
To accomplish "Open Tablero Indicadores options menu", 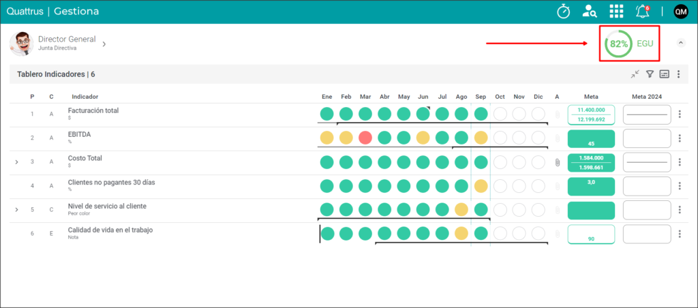I will coord(678,74).
